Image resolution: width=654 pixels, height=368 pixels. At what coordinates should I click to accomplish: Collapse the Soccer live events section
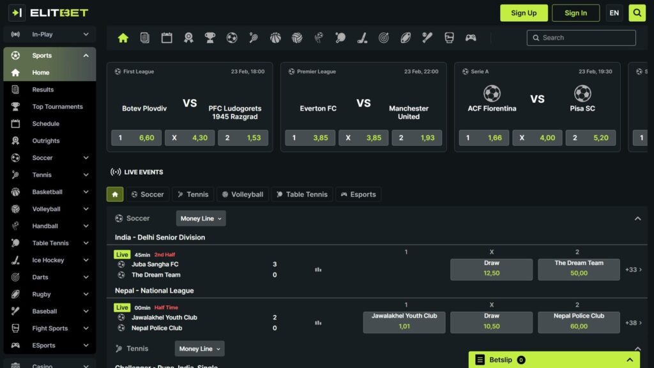pyautogui.click(x=637, y=218)
